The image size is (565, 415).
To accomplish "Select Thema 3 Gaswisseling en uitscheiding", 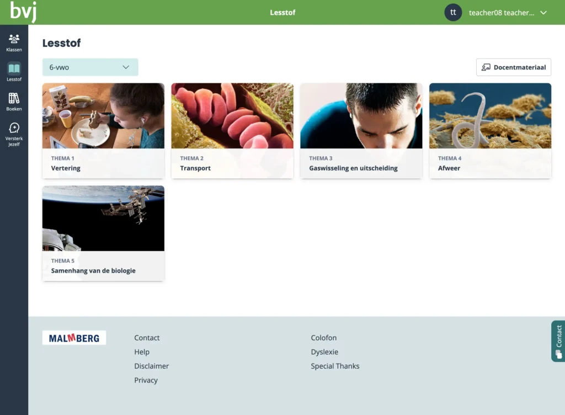I will point(361,131).
